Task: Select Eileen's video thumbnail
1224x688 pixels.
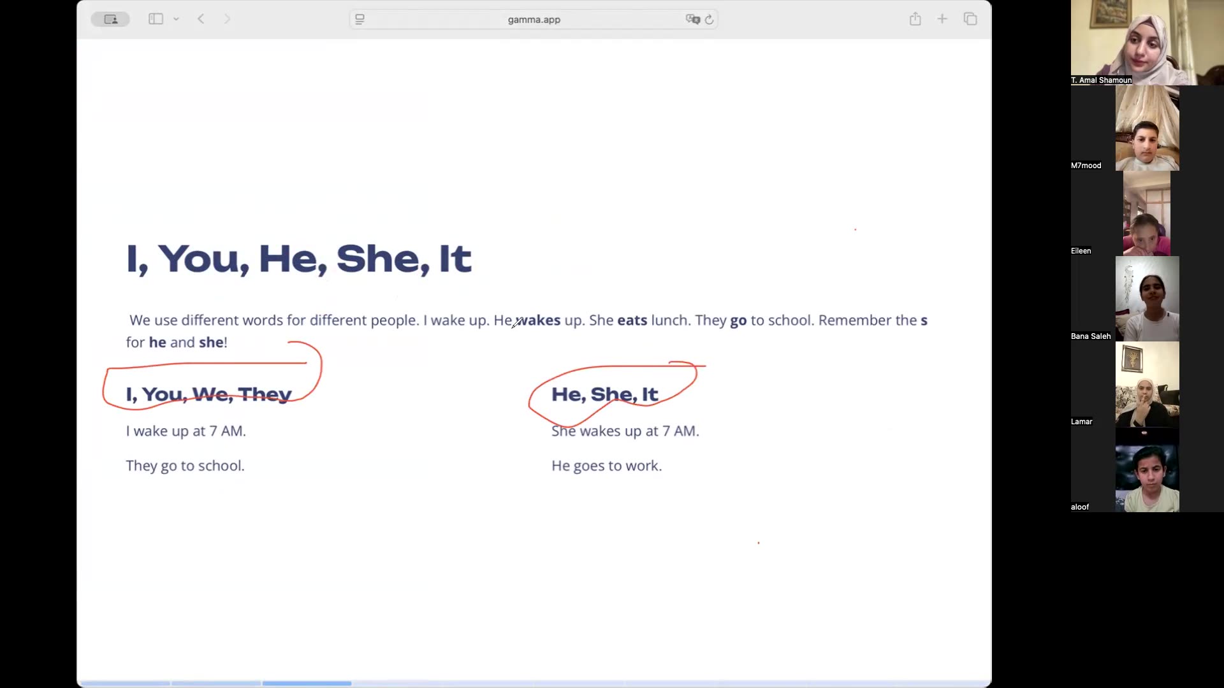Action: (1146, 213)
